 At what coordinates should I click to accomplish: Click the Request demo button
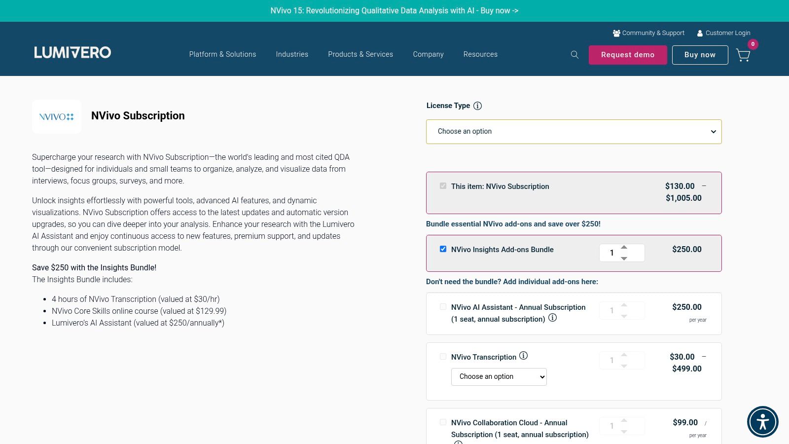pyautogui.click(x=628, y=55)
